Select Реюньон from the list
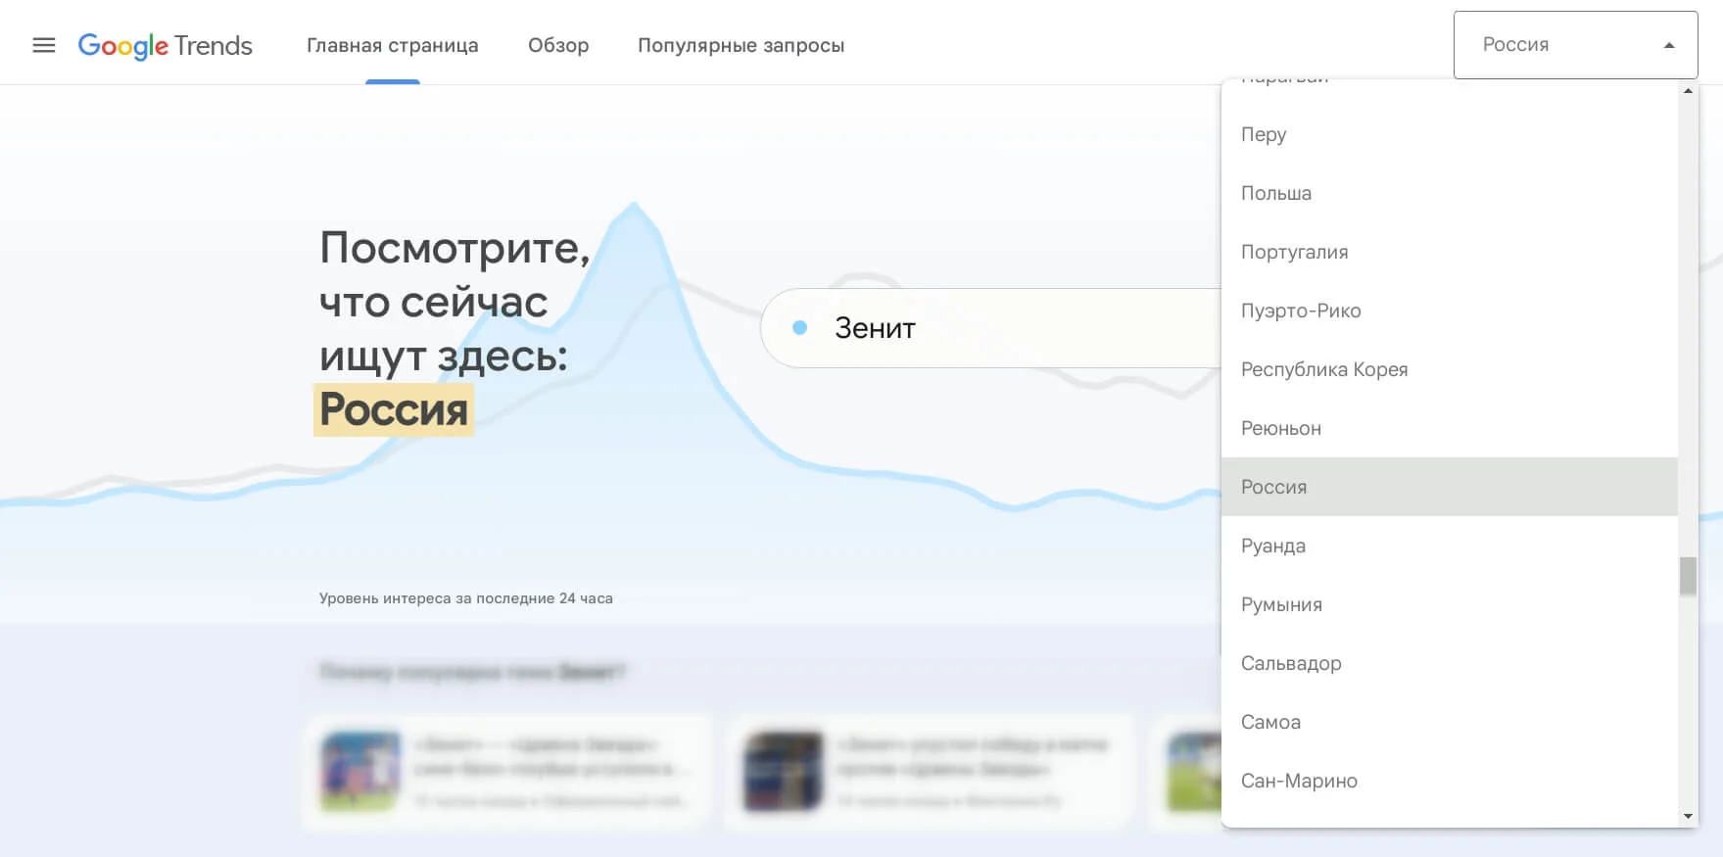This screenshot has width=1723, height=857. click(1450, 428)
